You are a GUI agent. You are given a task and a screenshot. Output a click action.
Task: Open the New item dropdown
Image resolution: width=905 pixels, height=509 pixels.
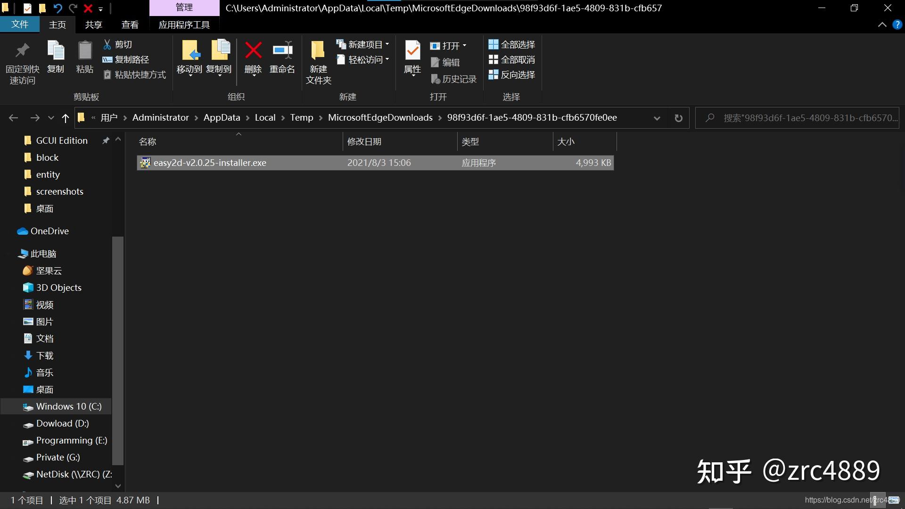387,44
